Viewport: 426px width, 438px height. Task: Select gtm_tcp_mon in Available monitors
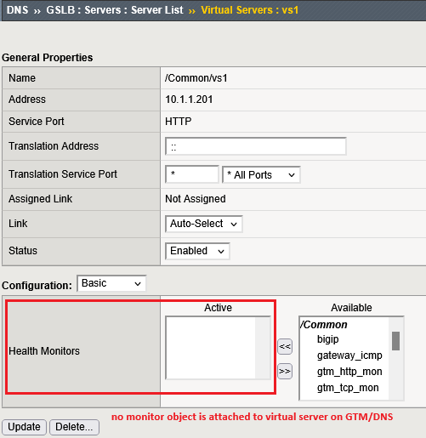click(x=348, y=388)
